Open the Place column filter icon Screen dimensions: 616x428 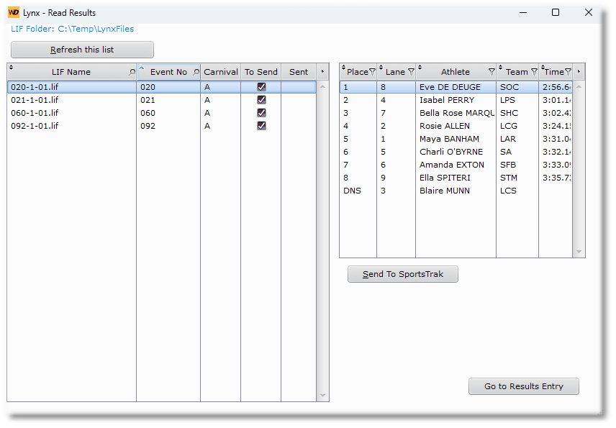click(372, 72)
